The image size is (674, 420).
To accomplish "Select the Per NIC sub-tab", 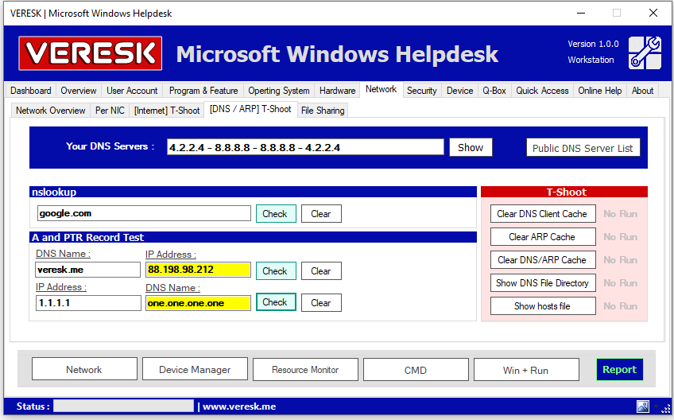I will (110, 111).
